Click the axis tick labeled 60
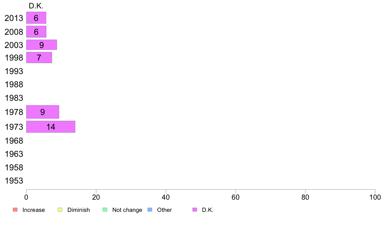Image resolution: width=384 pixels, height=237 pixels. point(236,197)
